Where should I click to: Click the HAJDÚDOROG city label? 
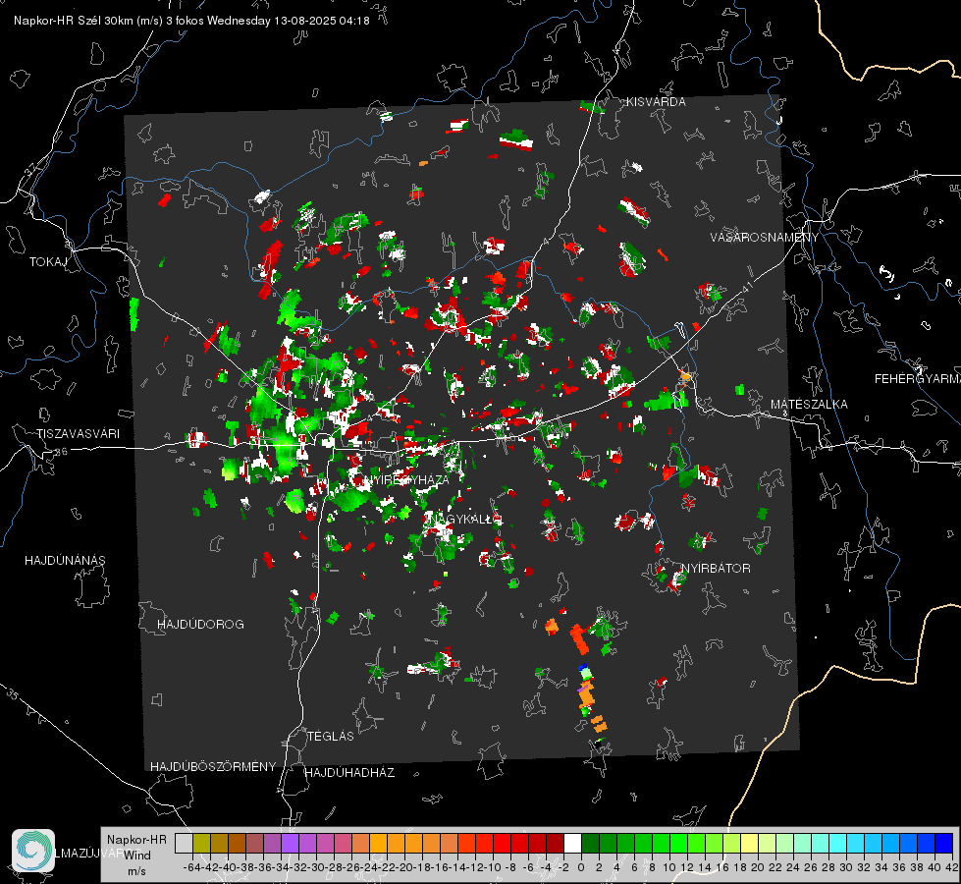pyautogui.click(x=200, y=625)
